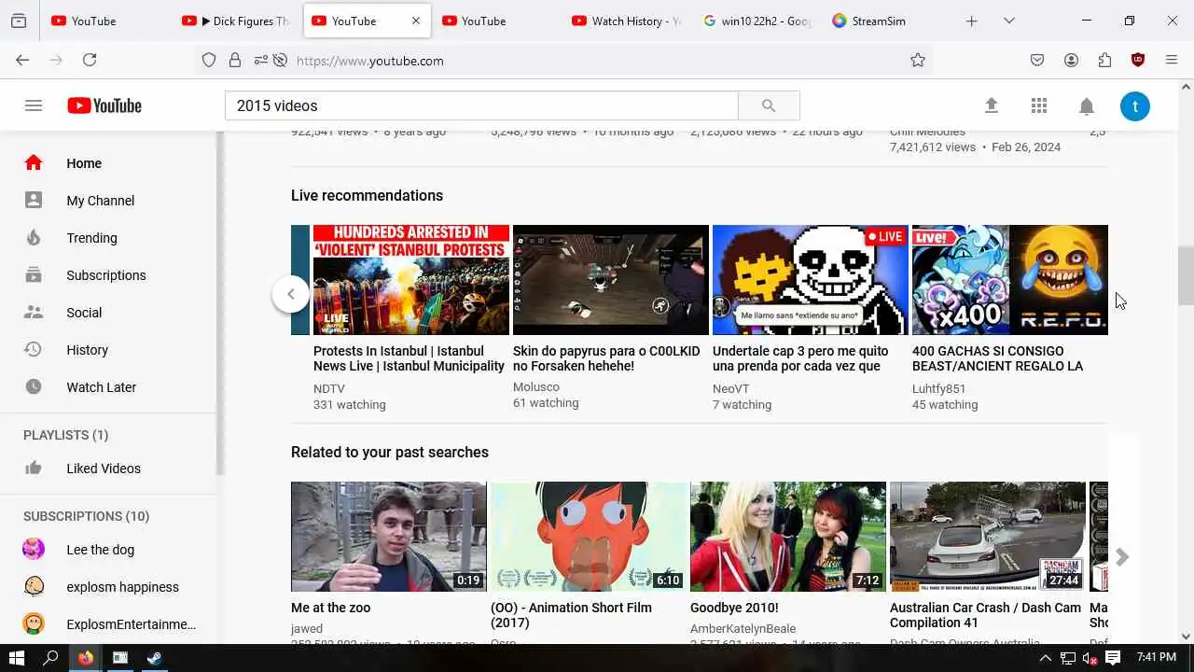1194x672 pixels.
Task: Go to Home in the sidebar
Action: click(x=108, y=163)
